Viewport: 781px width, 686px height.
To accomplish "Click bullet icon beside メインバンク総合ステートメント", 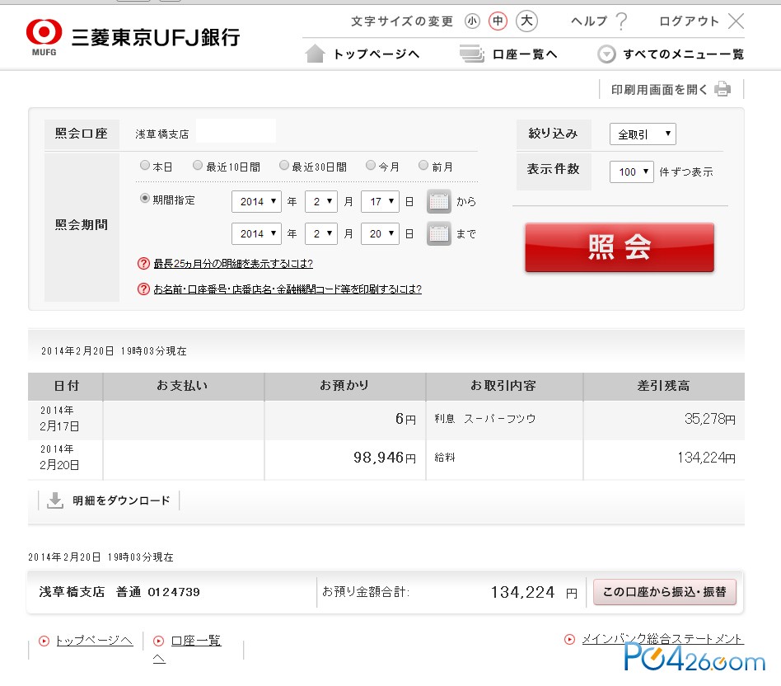I will click(x=569, y=639).
